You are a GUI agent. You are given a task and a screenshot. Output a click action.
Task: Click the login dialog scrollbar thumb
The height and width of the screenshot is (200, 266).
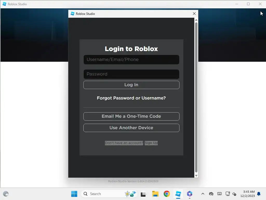coord(196,97)
